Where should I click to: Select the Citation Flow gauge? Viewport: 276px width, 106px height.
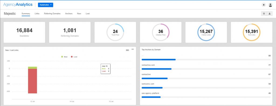point(161,32)
